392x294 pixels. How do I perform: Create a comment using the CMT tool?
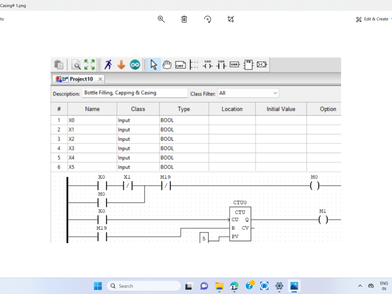180,65
